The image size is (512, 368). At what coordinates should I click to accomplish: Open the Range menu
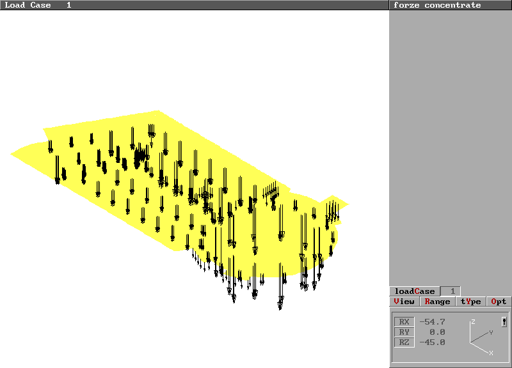point(437,302)
